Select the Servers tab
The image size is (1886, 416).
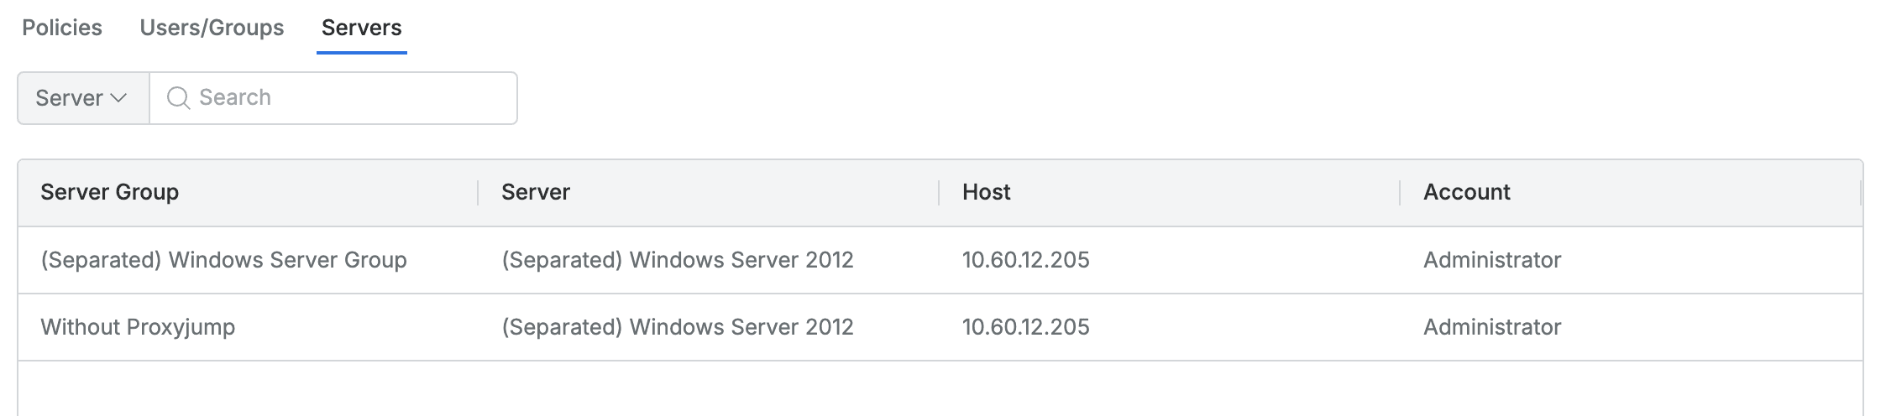[x=361, y=28]
